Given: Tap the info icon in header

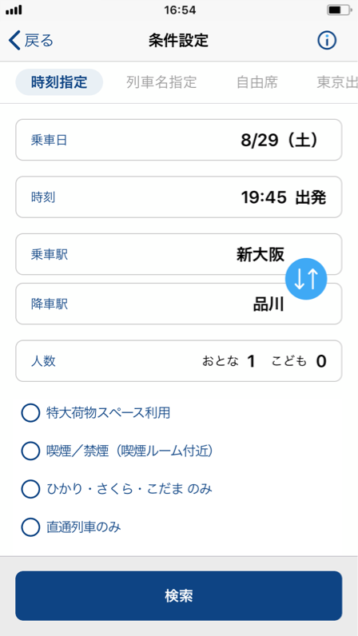Looking at the screenshot, I should click(327, 41).
